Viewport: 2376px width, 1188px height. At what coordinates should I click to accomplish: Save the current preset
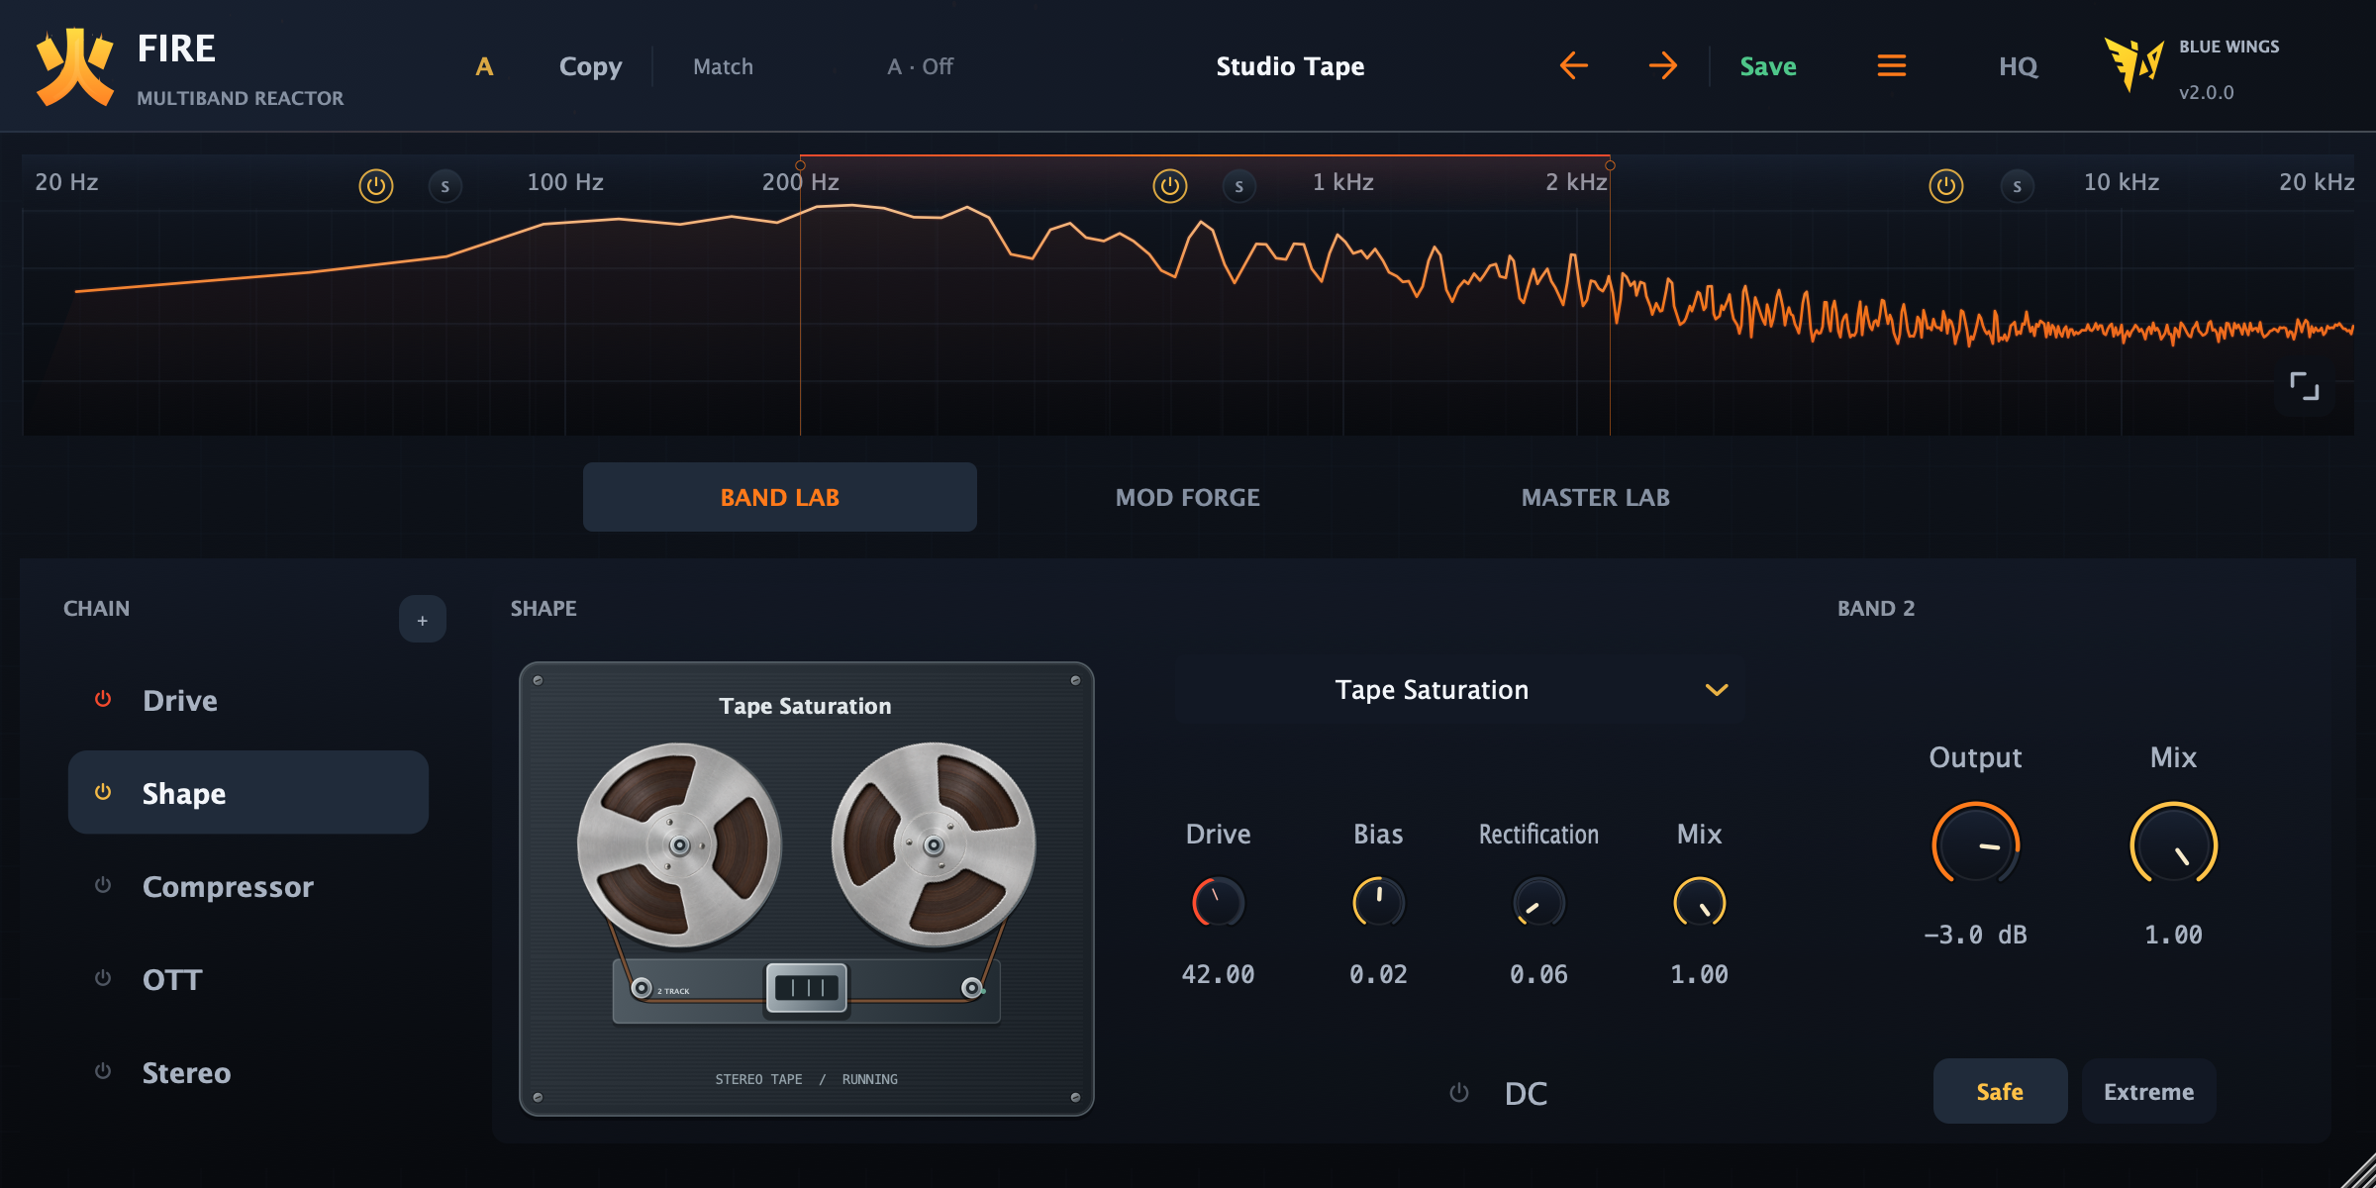click(1768, 66)
